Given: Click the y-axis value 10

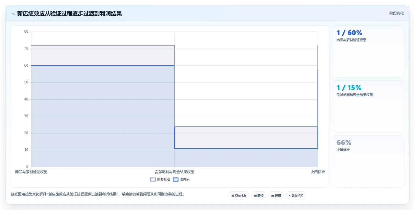Looking at the screenshot, I should 26,150.
